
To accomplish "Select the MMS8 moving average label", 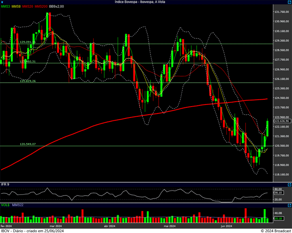I will pyautogui.click(x=16, y=6).
